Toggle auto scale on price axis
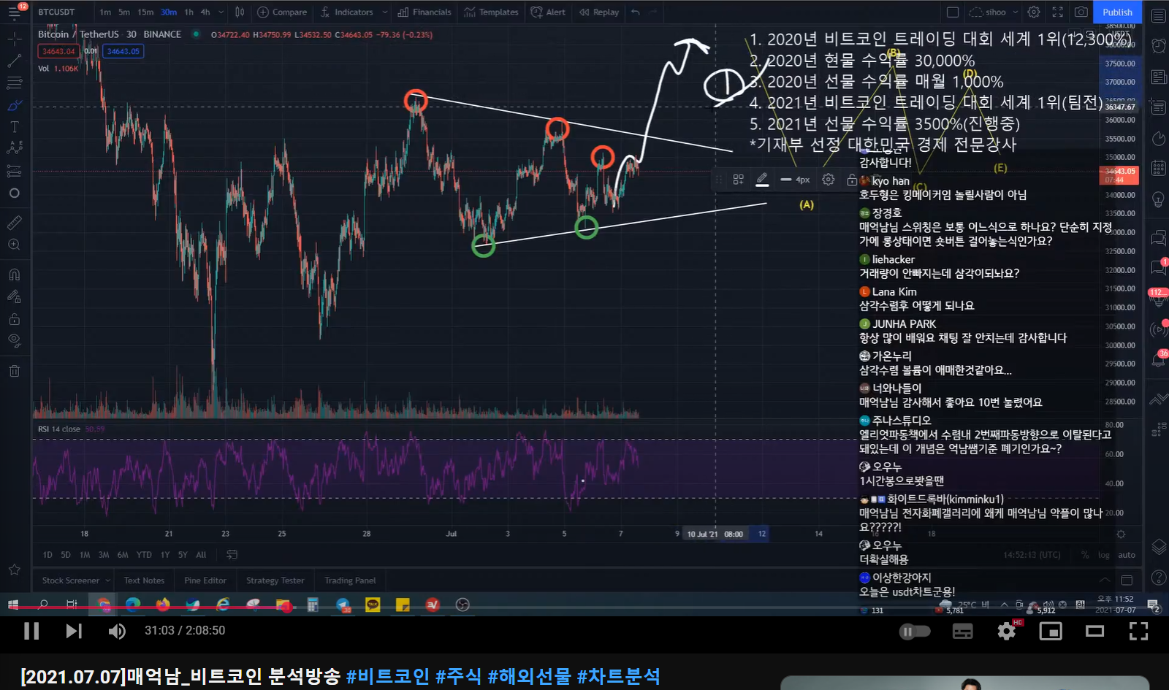 (x=1127, y=555)
